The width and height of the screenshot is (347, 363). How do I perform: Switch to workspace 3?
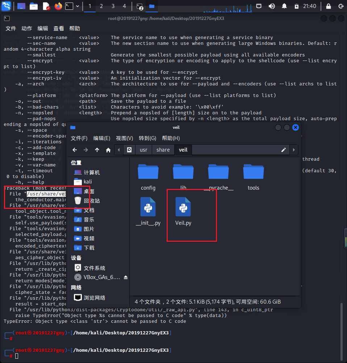113,6
